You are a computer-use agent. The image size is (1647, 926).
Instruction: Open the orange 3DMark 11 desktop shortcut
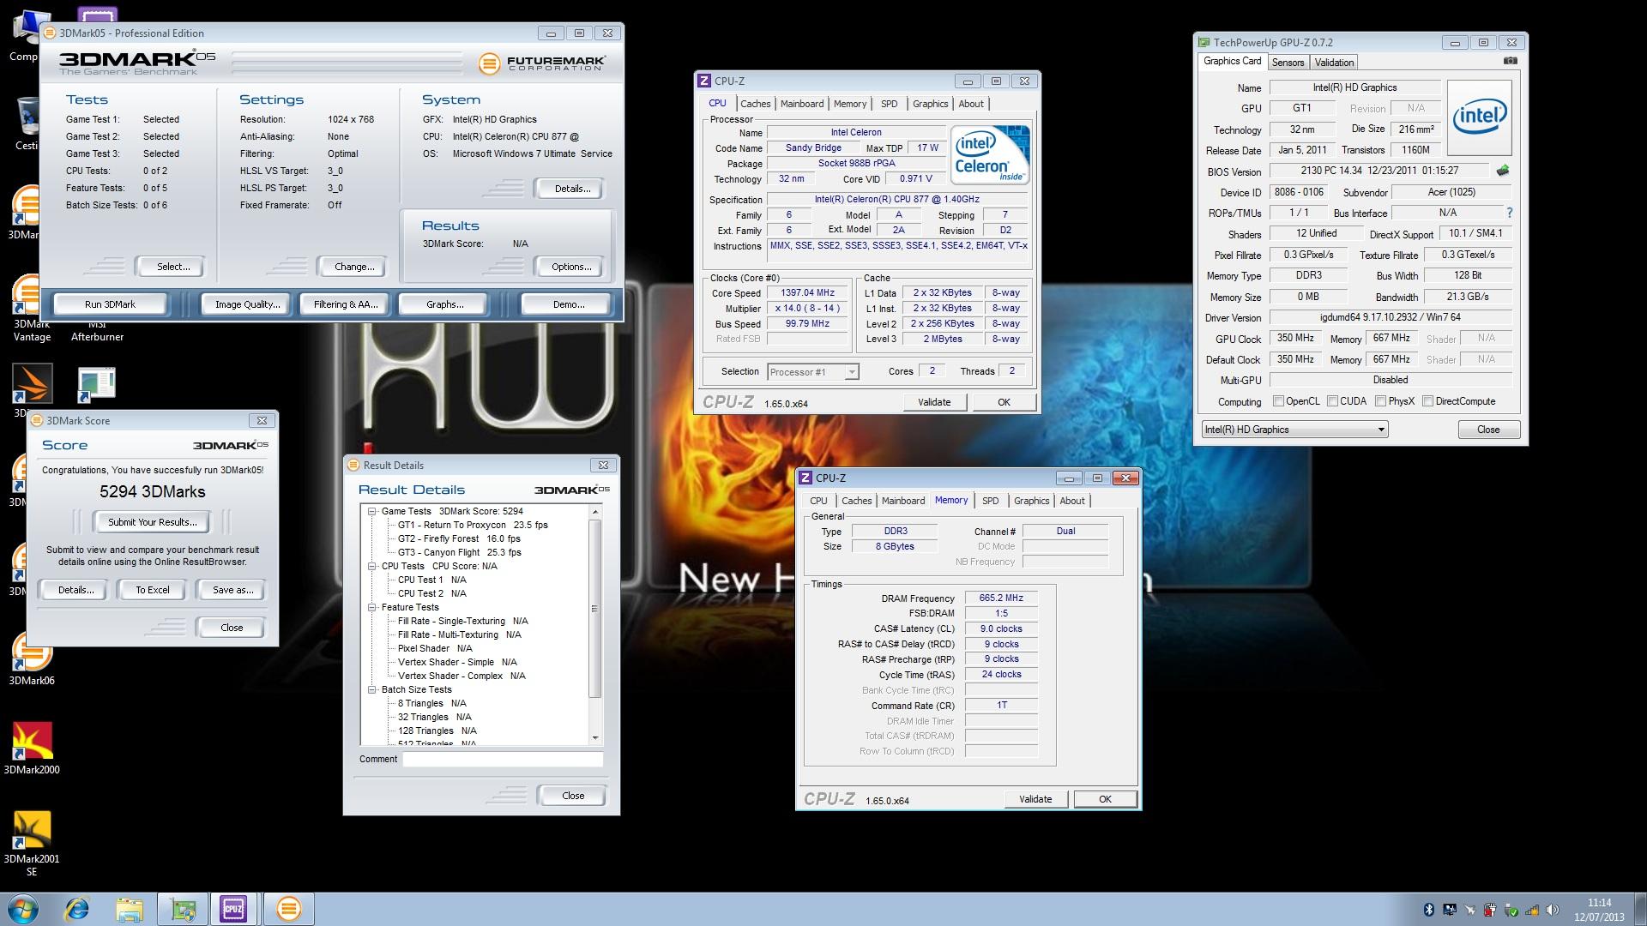(x=32, y=384)
